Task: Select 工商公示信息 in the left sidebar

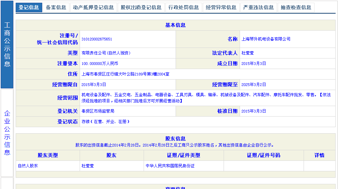Action: click(7, 45)
